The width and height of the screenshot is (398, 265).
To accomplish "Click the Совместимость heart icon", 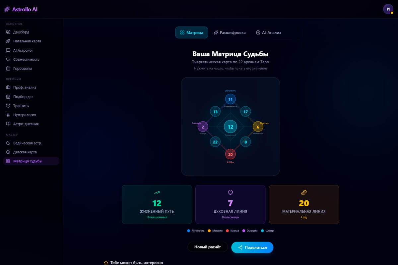I will [8, 59].
